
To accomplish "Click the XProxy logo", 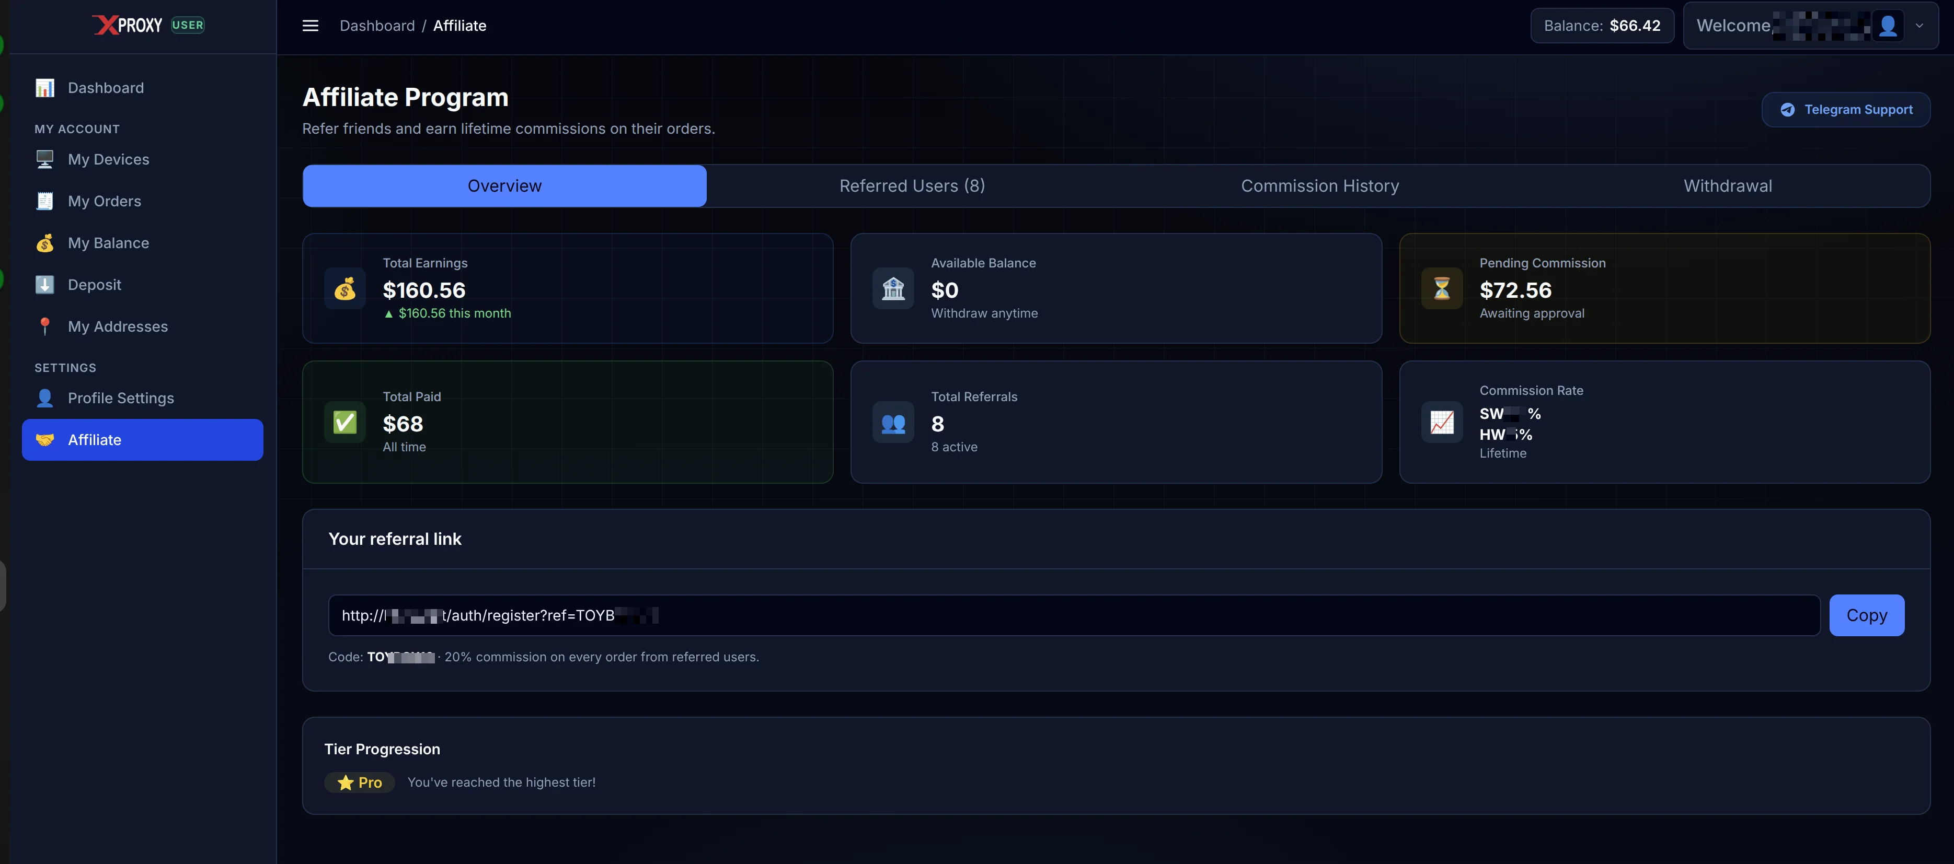I will tap(128, 25).
